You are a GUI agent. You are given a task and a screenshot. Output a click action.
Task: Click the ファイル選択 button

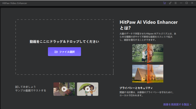[64, 51]
